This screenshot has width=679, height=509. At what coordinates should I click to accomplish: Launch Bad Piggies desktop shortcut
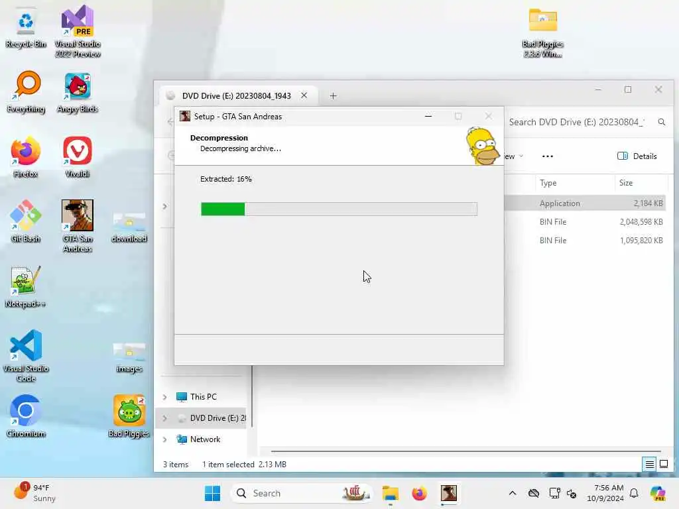coord(129,416)
